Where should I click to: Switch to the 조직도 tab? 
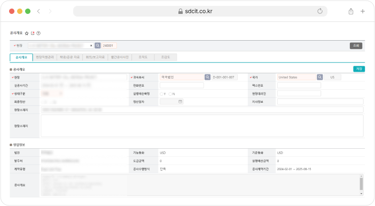pos(143,57)
